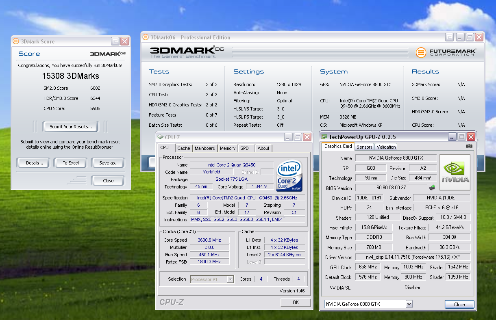This screenshot has width=496, height=320.
Task: Click the 15308 3DMarks score text
Action: tap(71, 76)
